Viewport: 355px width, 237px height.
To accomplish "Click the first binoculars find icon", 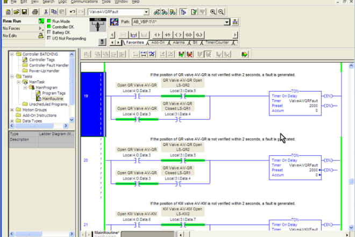I will (x=157, y=12).
